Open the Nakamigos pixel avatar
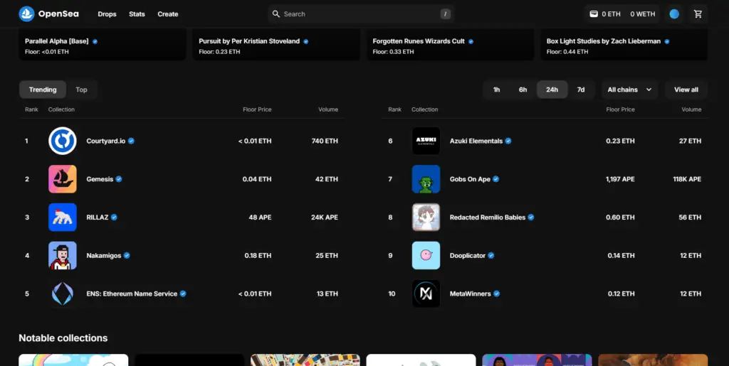The width and height of the screenshot is (729, 366). click(63, 256)
